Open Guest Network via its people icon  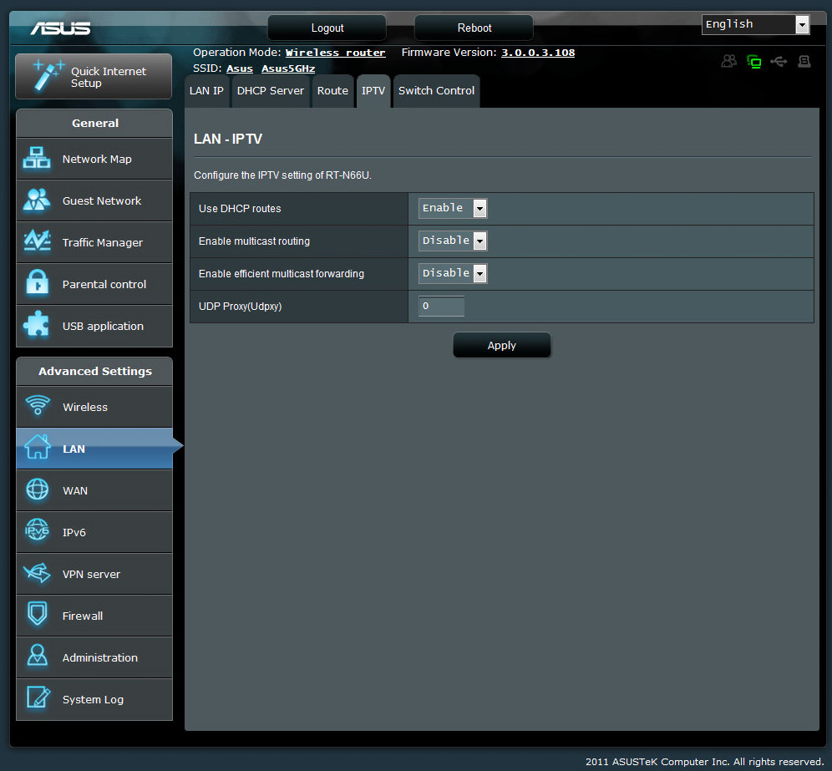37,200
